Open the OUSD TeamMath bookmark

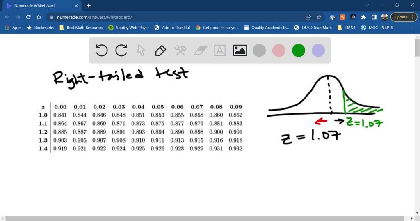[313, 28]
